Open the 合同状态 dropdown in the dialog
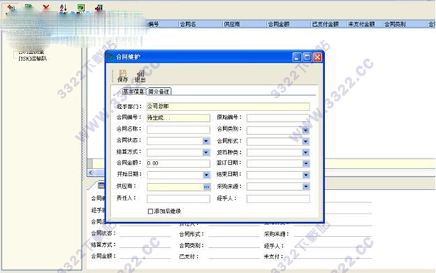Screen dimensions: 436x273 (x=206, y=142)
